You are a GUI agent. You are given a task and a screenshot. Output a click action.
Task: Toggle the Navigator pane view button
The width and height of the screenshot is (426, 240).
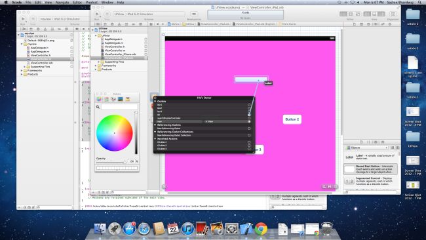pos(367,14)
